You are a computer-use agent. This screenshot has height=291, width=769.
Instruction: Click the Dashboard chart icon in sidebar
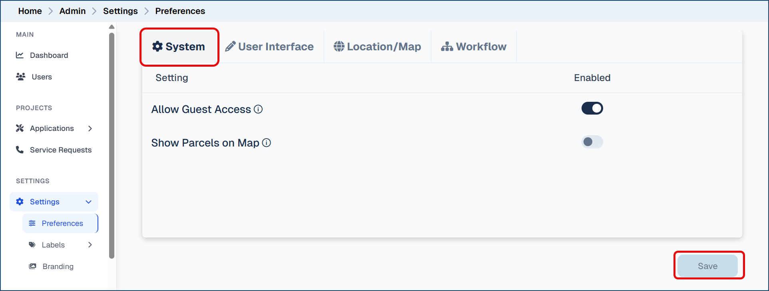point(20,55)
